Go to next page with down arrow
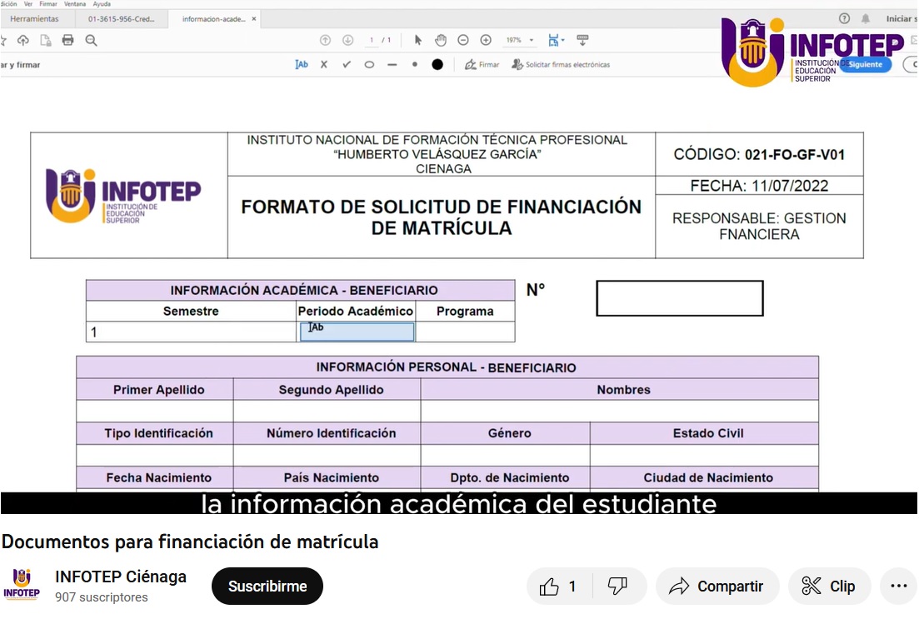The width and height of the screenshot is (919, 619). pos(347,40)
